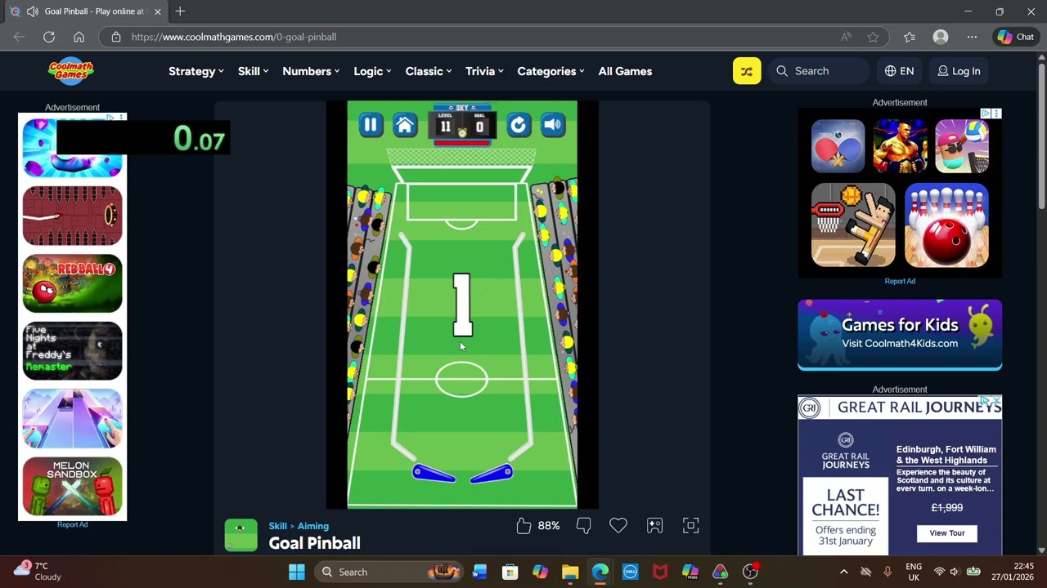Click the random game shuffle button
Screen dimensions: 1047x588
point(747,71)
